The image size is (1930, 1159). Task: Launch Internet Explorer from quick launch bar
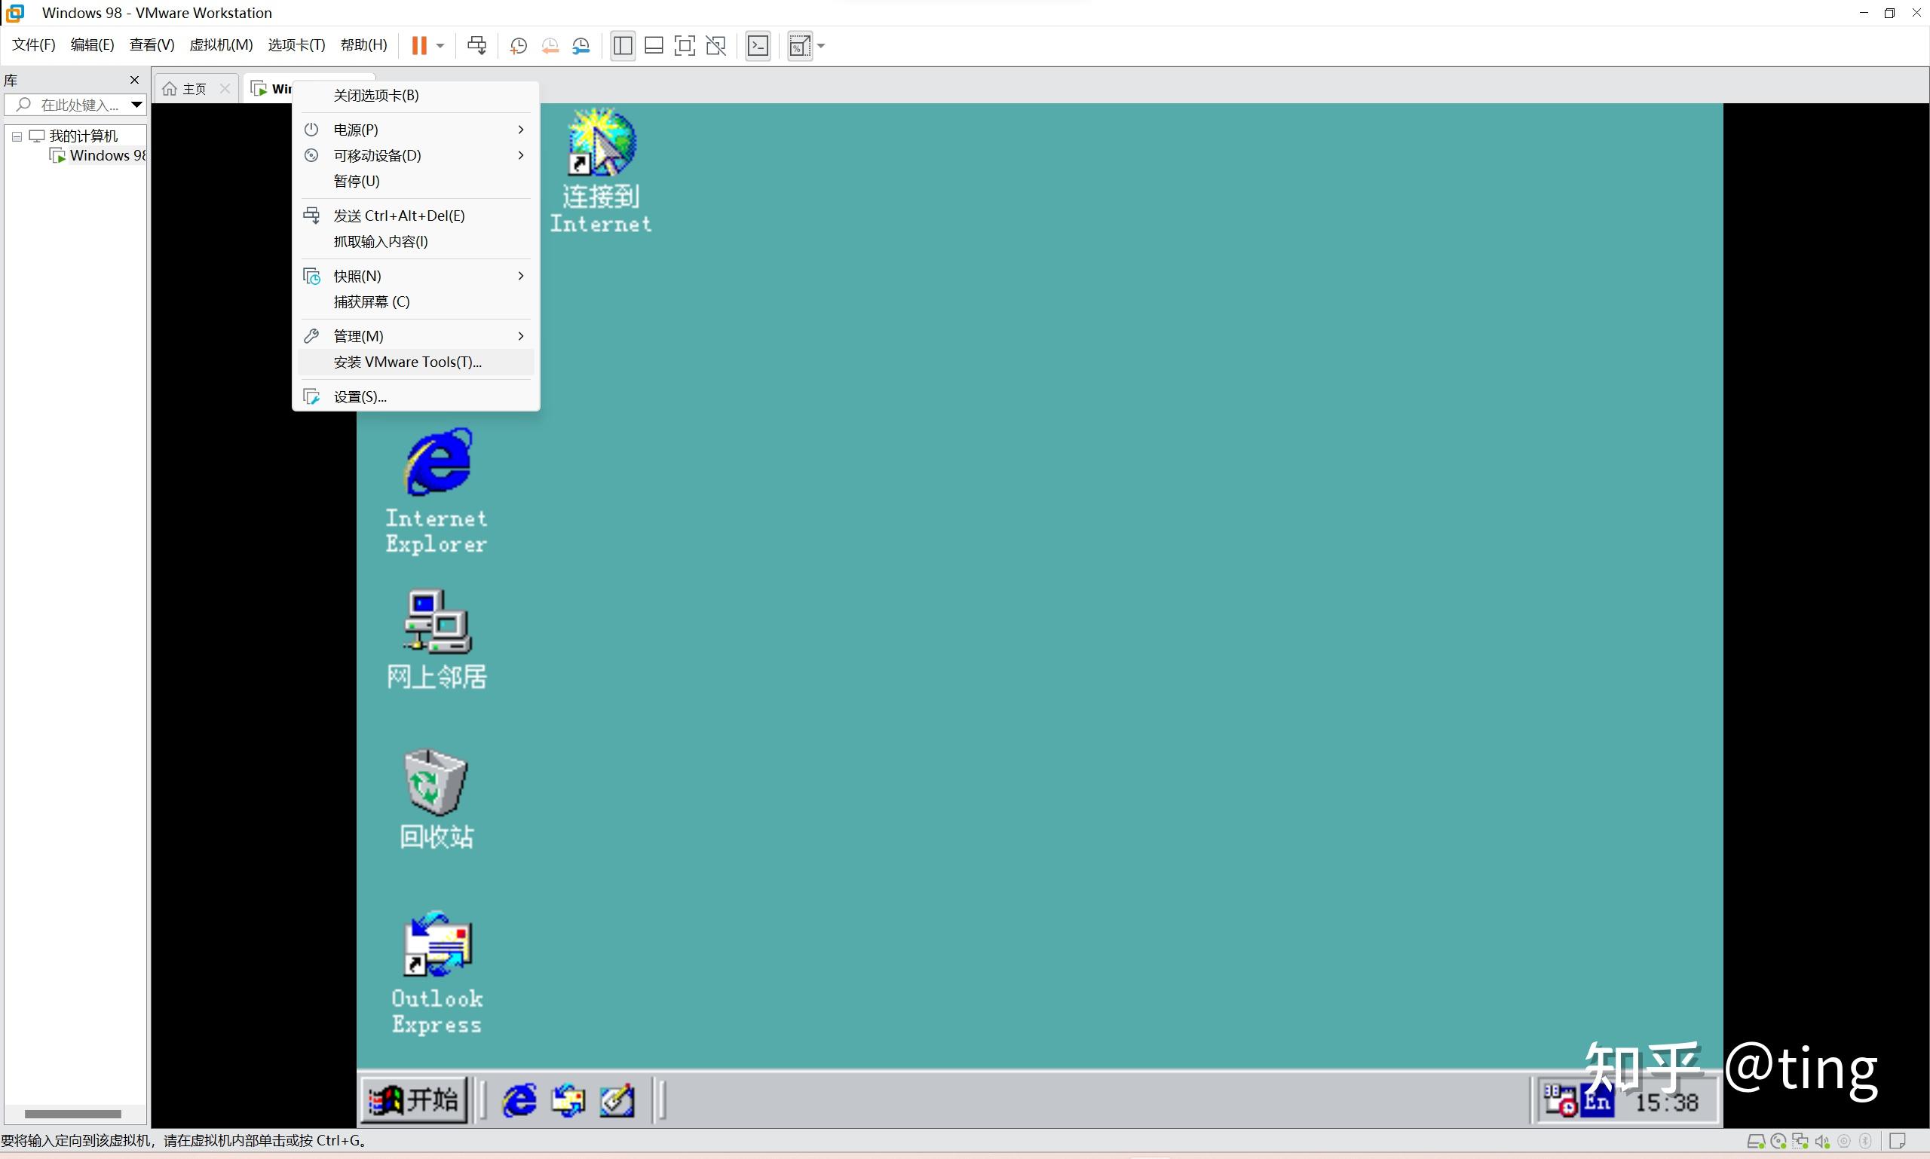519,1100
